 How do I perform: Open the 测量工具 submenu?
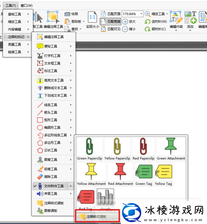18,45
